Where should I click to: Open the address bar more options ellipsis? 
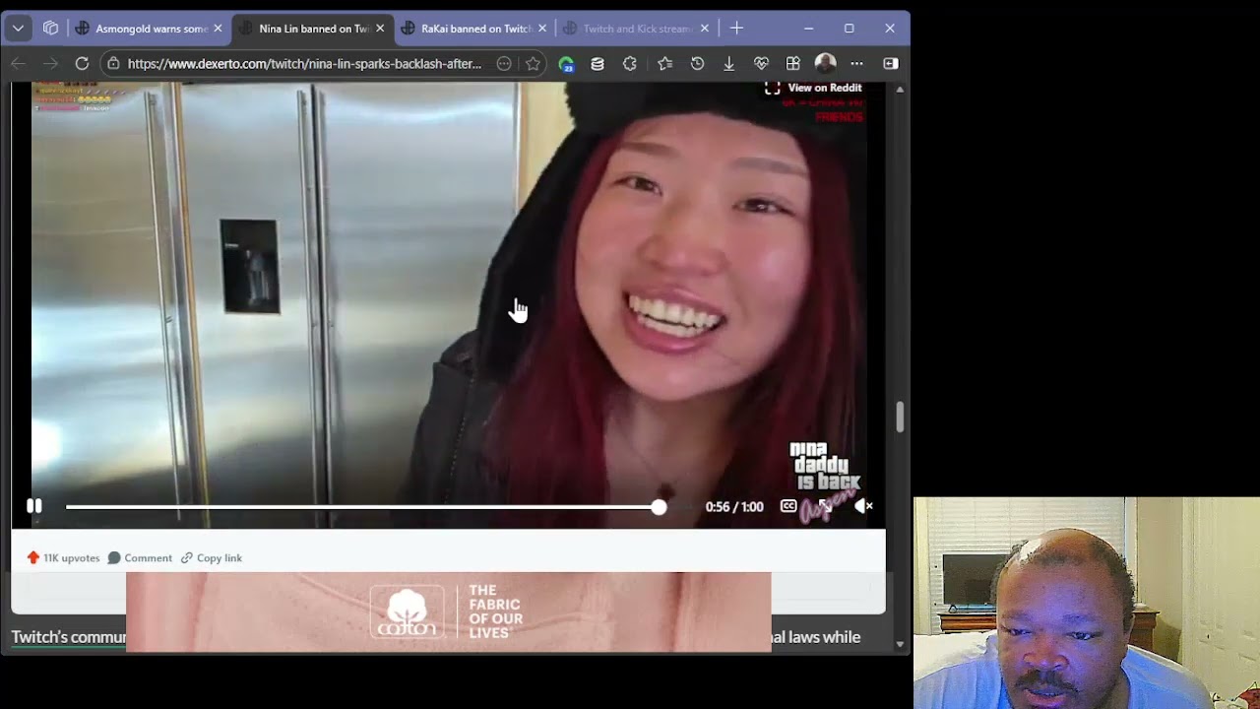pyautogui.click(x=504, y=63)
